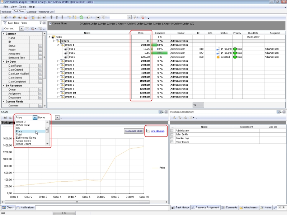Click the Line diagram link
Image resolution: width=287 pixels, height=215 pixels.
click(x=157, y=131)
